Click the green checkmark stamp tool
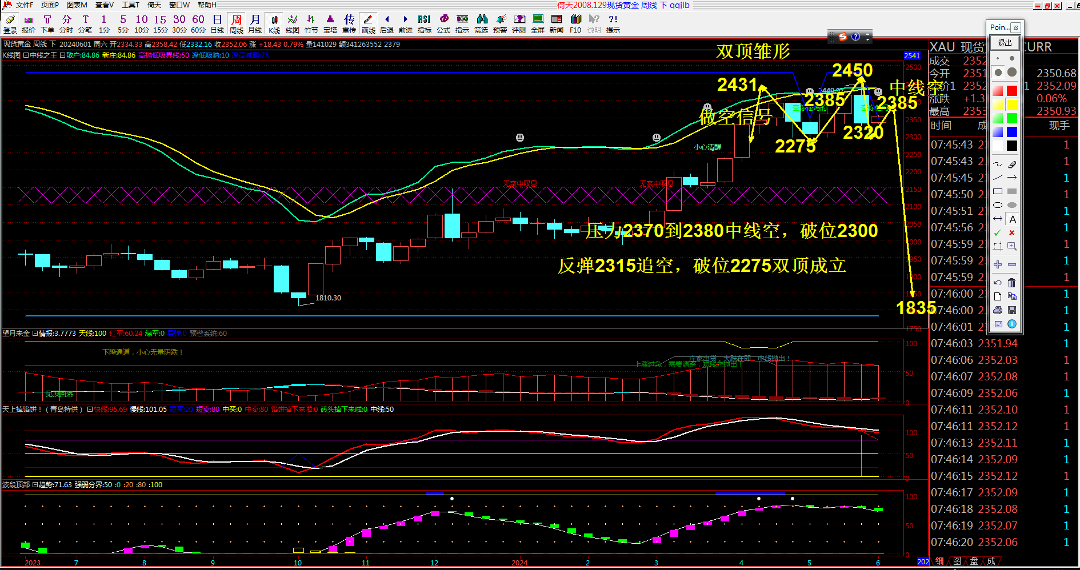Screen dimensions: 1080x570 point(998,232)
